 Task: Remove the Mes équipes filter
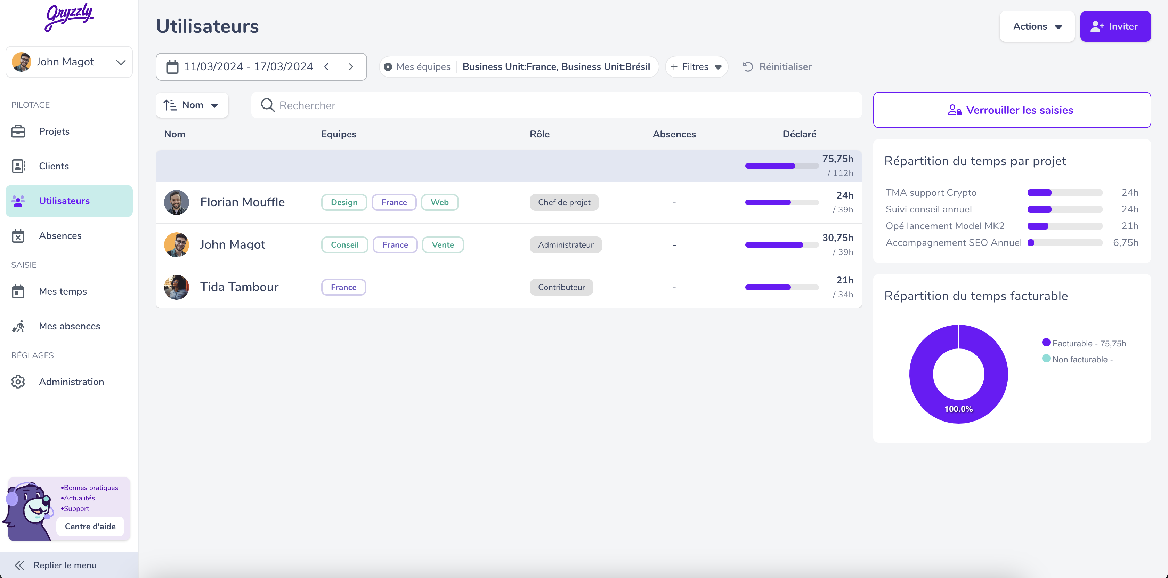pos(388,67)
